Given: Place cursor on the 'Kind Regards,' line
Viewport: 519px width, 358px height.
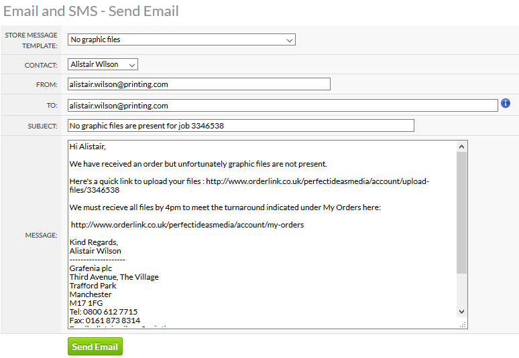Looking at the screenshot, I should coord(94,242).
